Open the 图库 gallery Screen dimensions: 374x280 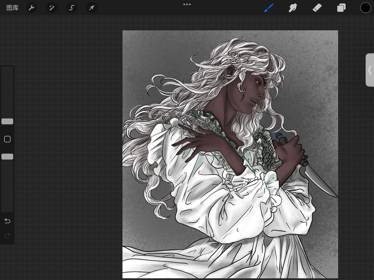[x=12, y=8]
